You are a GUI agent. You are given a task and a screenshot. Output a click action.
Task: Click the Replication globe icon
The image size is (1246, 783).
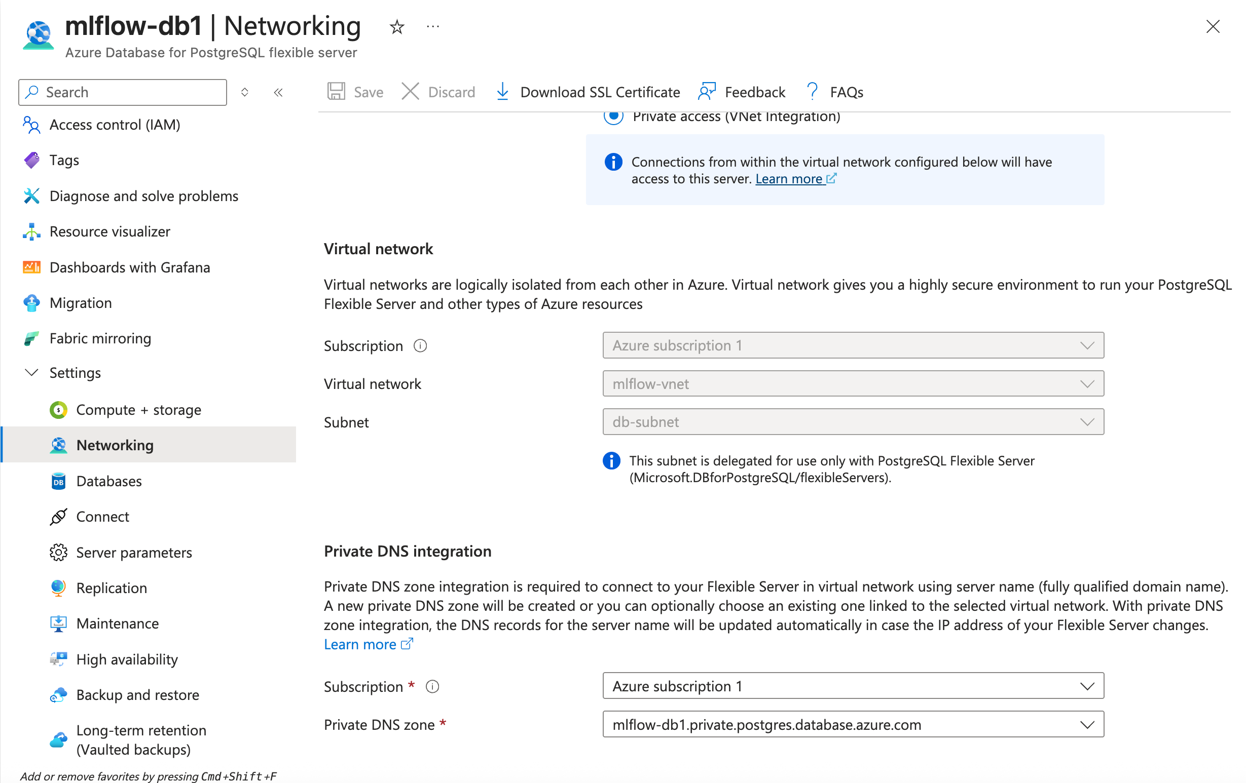click(x=58, y=588)
